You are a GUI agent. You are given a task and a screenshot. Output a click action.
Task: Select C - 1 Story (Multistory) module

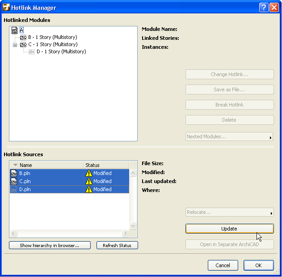click(x=53, y=44)
